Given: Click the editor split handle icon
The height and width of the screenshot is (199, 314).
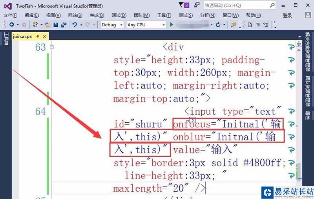Looking at the screenshot, I should click(x=299, y=44).
